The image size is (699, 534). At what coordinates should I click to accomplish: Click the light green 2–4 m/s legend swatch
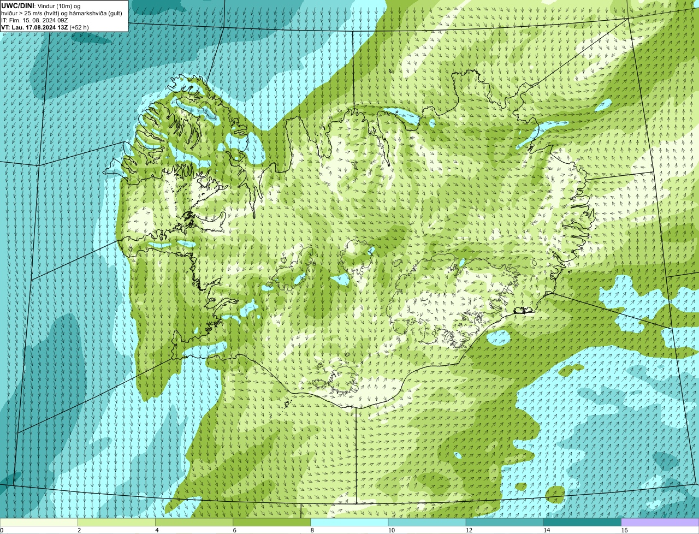116,523
